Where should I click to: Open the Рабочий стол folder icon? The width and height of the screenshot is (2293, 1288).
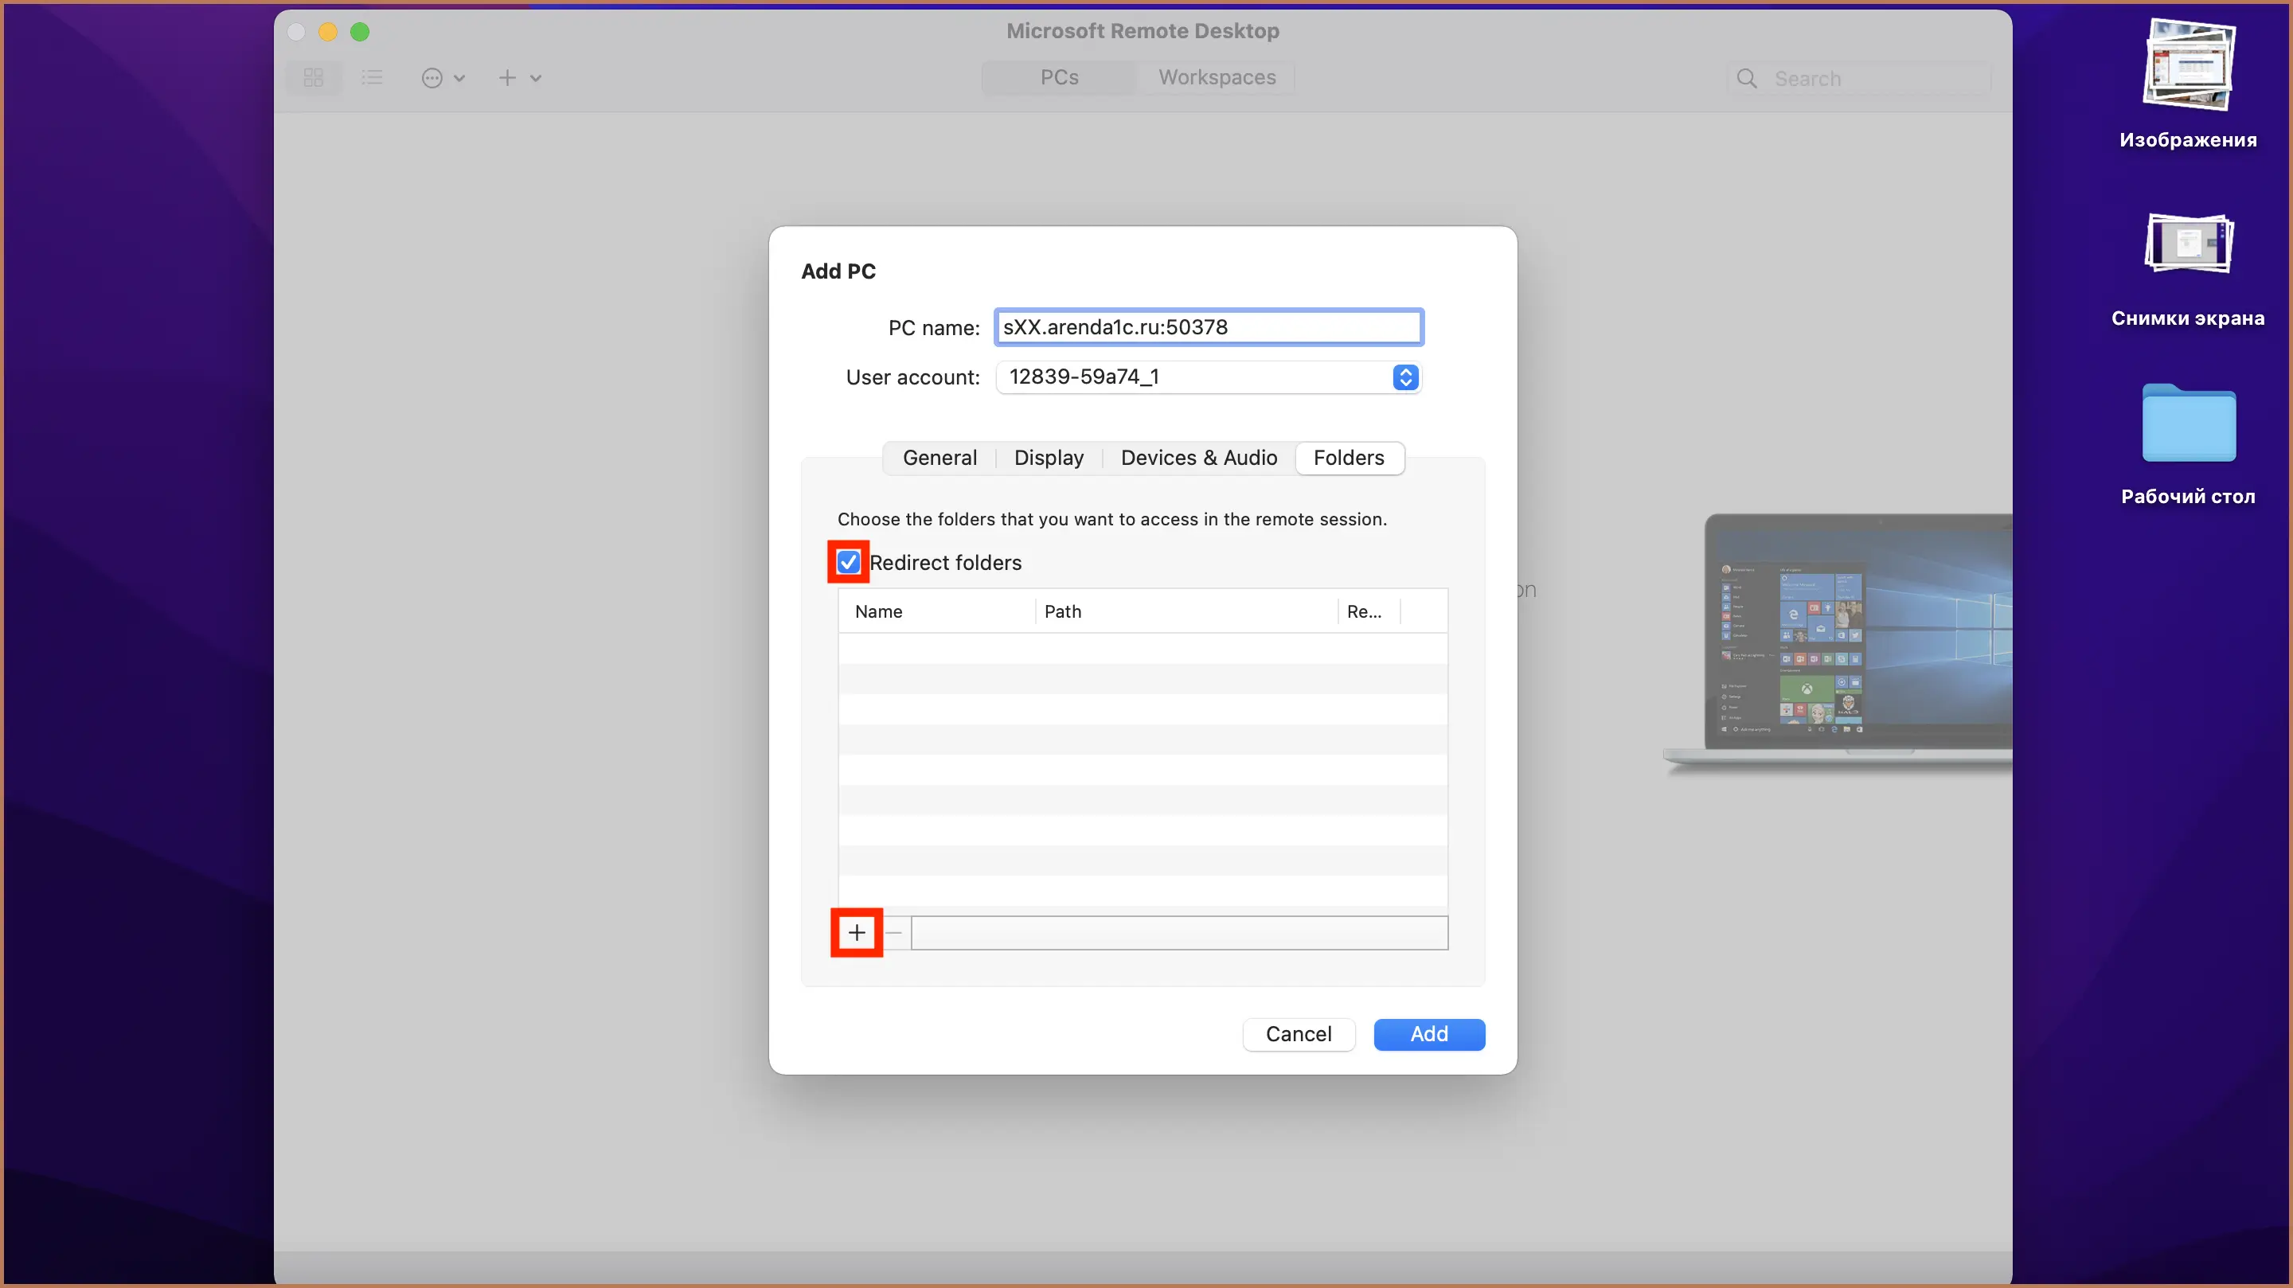point(2188,423)
